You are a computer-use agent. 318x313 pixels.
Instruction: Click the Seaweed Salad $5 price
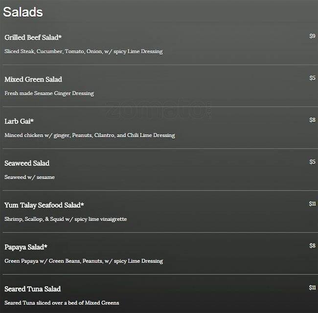click(312, 162)
